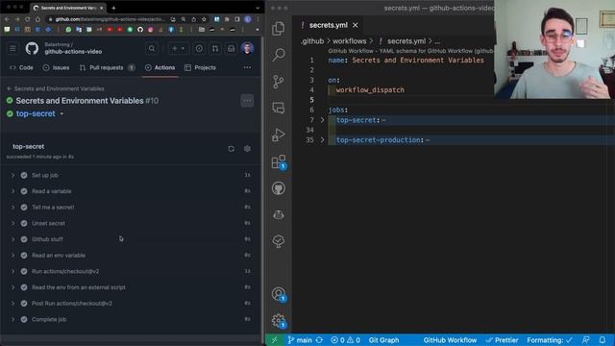The height and width of the screenshot is (346, 615).
Task: Click GitHub Workflow language mode in status bar
Action: pyautogui.click(x=450, y=340)
